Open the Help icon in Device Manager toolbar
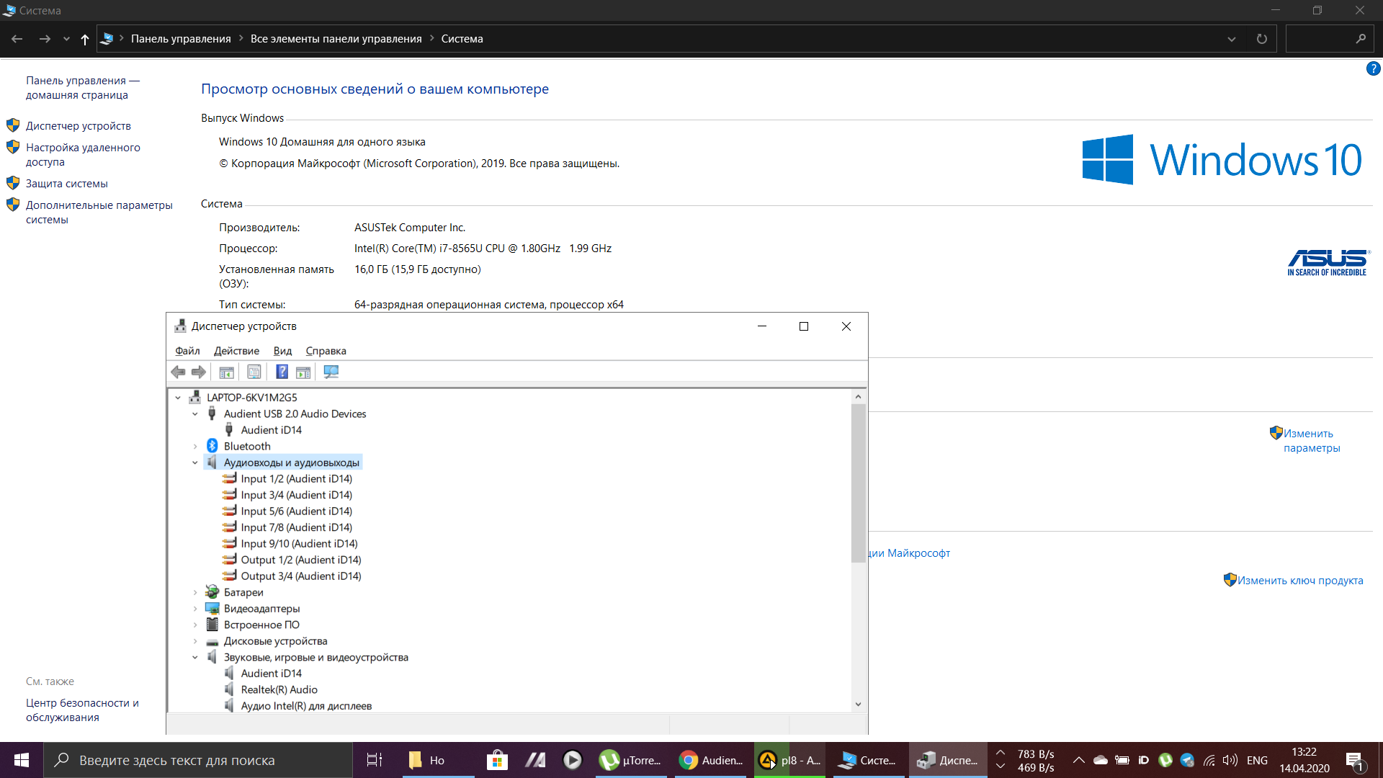This screenshot has height=778, width=1383. point(282,372)
